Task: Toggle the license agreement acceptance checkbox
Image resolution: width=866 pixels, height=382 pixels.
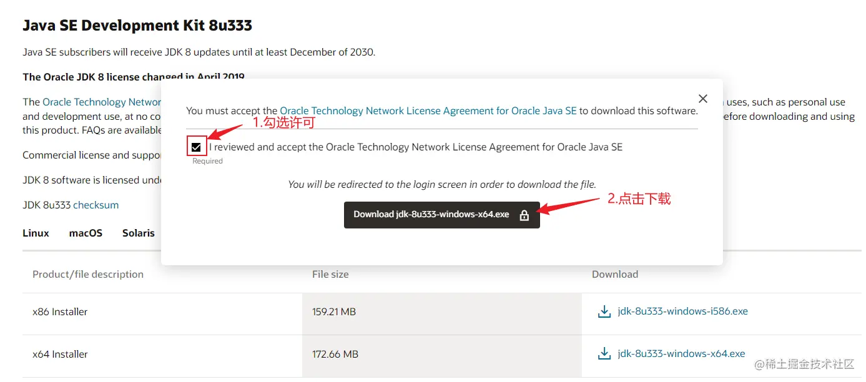Action: click(x=197, y=147)
